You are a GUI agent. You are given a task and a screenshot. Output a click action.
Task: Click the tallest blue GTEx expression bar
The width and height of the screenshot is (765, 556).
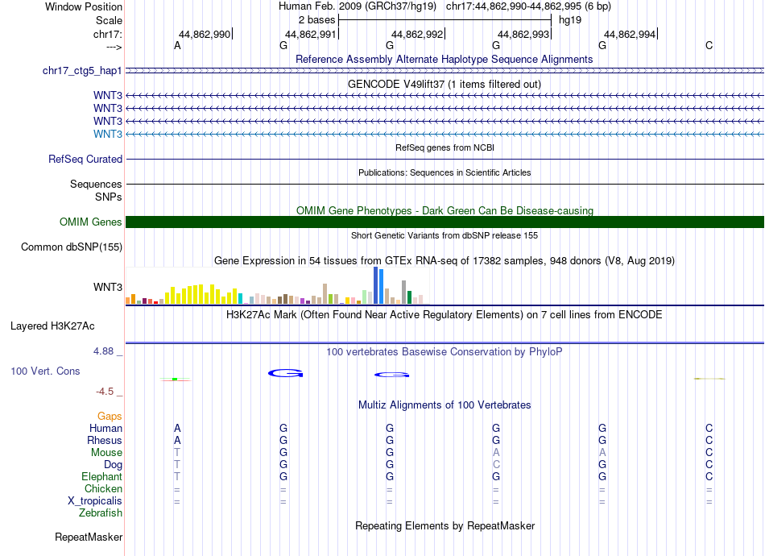376,285
